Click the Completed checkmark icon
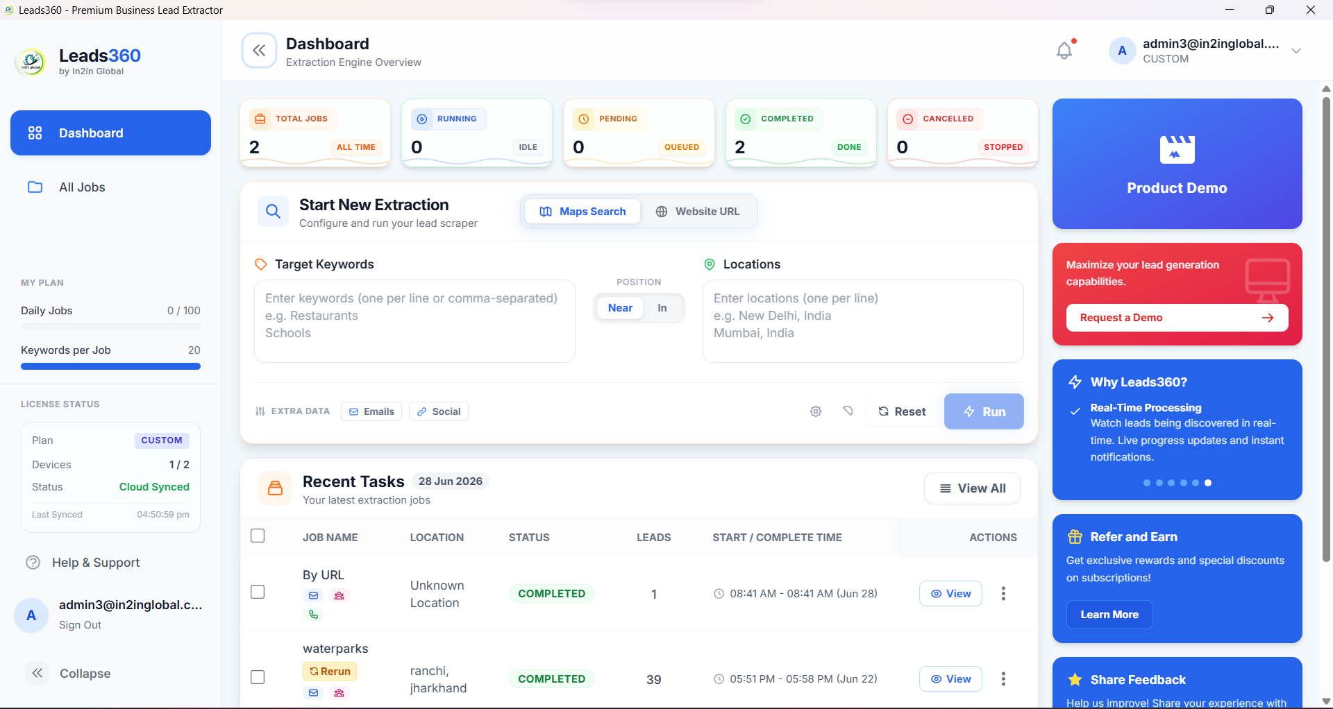The image size is (1333, 709). (x=746, y=119)
